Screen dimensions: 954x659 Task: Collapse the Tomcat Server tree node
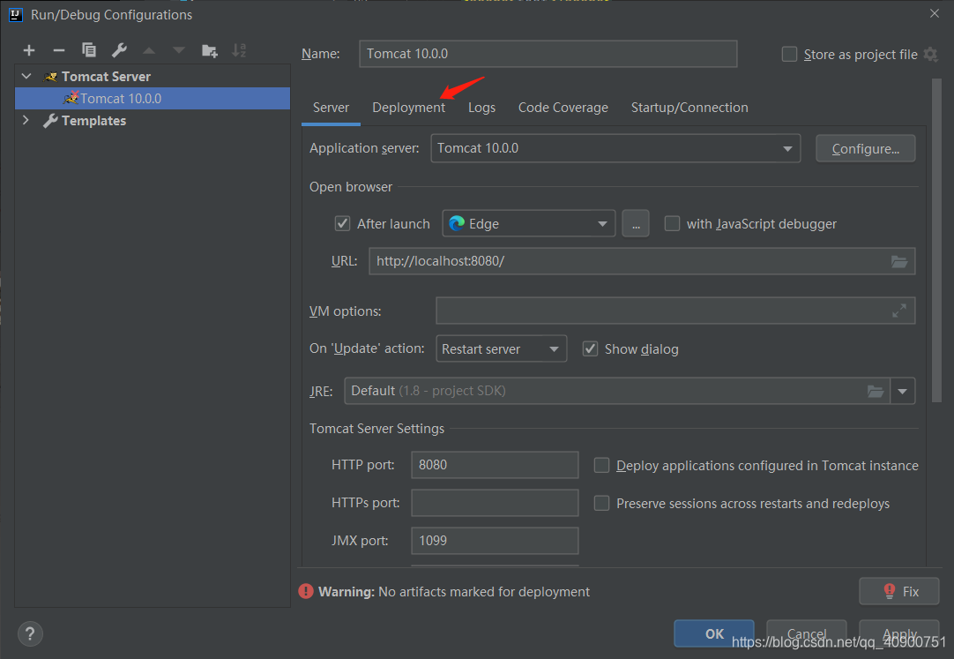point(26,76)
